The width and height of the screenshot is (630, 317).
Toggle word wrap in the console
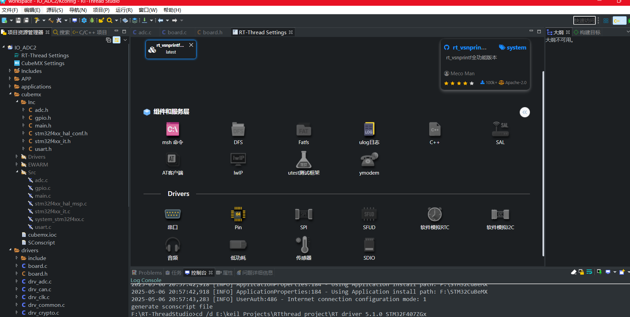point(589,272)
